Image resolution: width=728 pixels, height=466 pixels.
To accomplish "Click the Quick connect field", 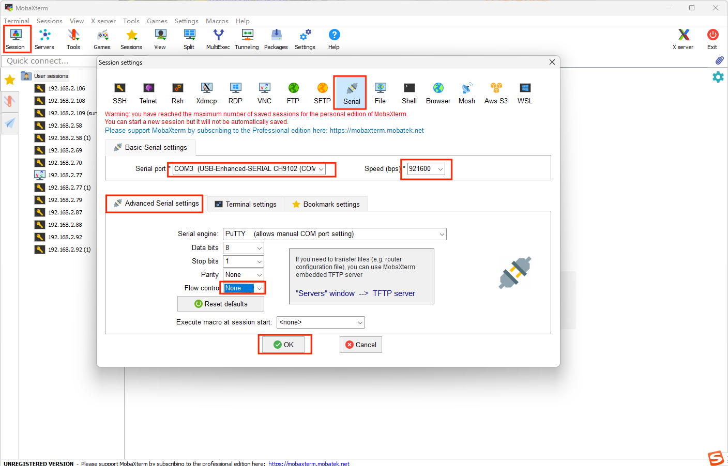I will [50, 61].
